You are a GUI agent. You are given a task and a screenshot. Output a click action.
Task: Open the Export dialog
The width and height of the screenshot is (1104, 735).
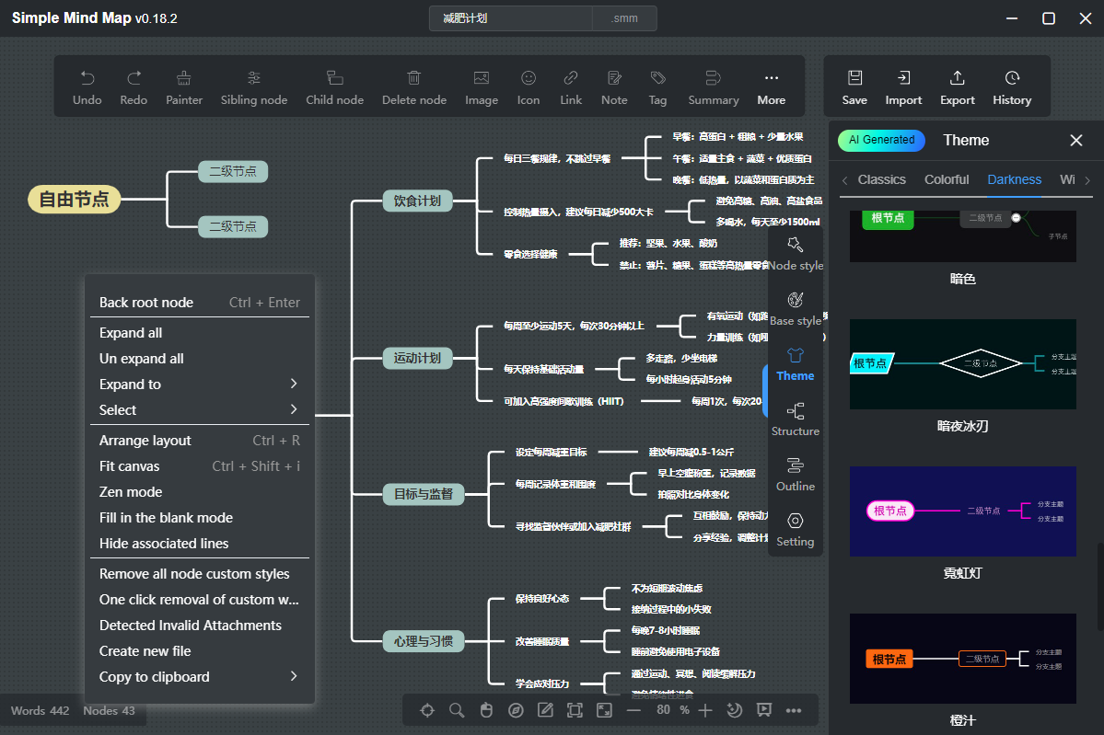click(957, 88)
